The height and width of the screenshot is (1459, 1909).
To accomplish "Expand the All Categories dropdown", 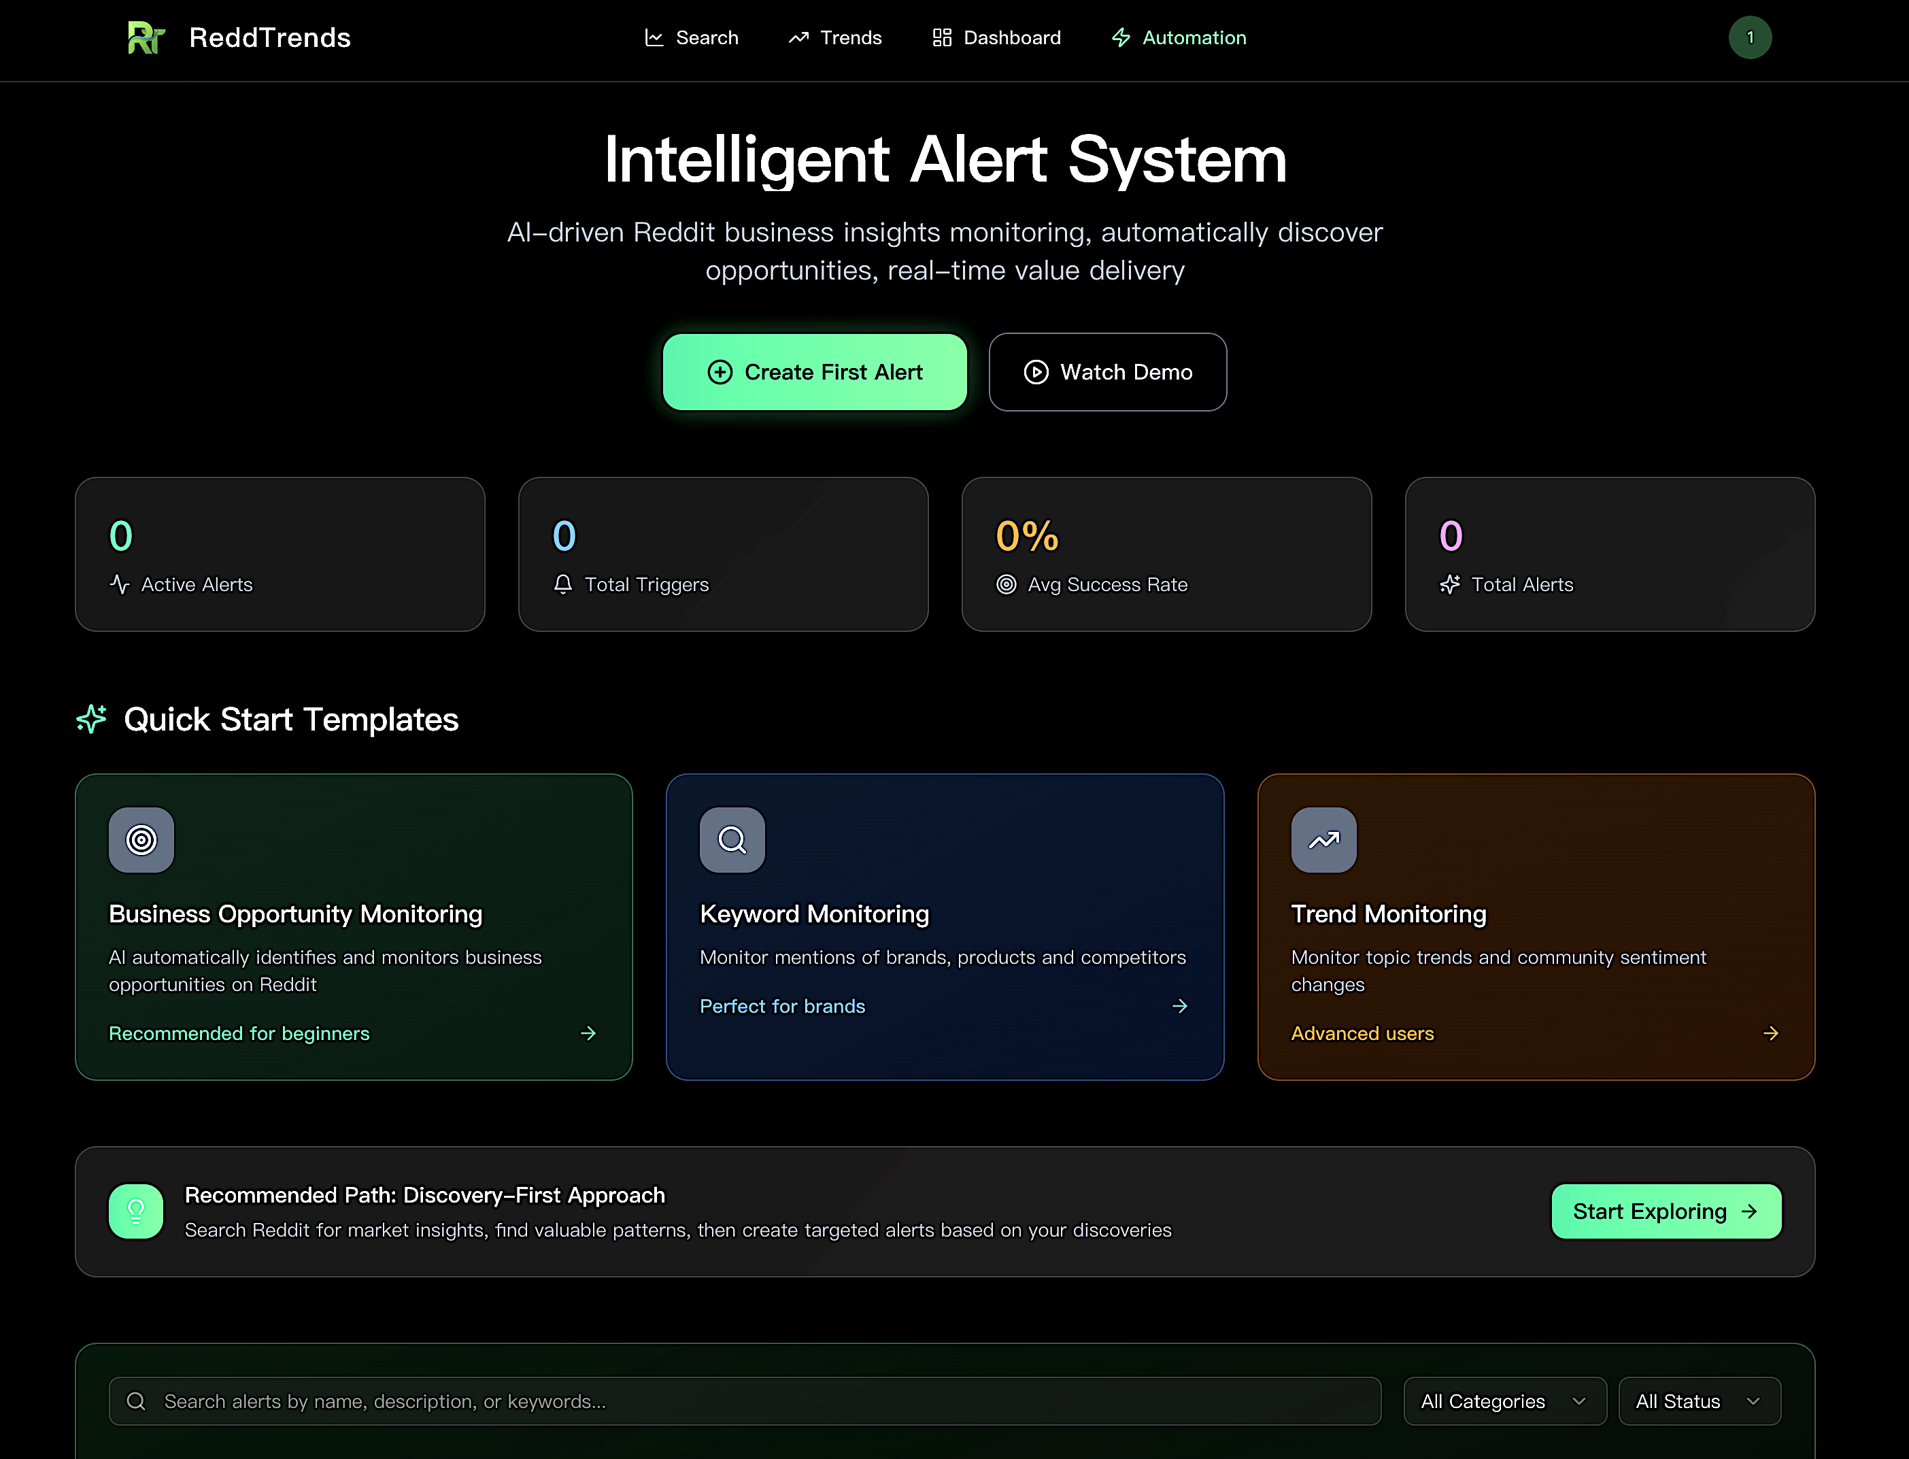I will [x=1504, y=1401].
